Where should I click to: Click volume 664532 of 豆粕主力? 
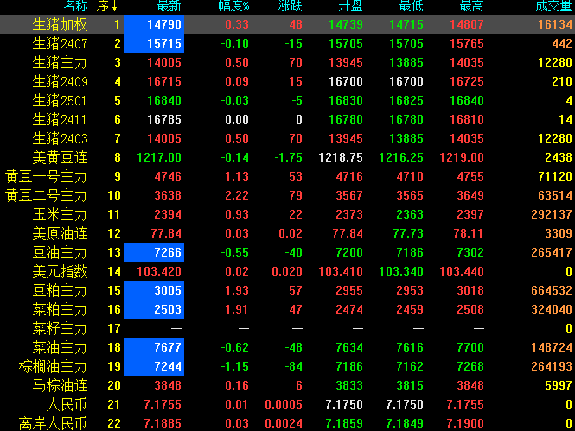[x=552, y=291]
